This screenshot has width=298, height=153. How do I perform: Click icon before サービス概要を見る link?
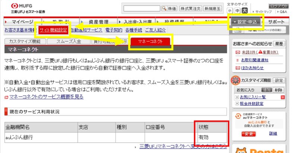pyautogui.click(x=6, y=98)
